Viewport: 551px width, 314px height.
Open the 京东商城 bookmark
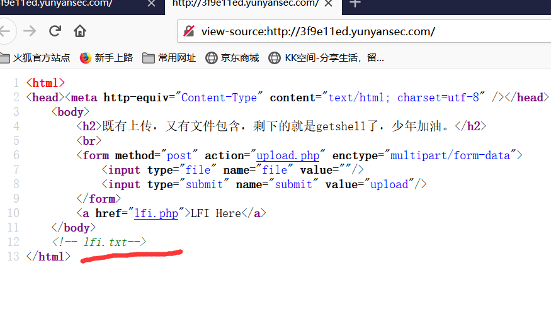tap(232, 58)
